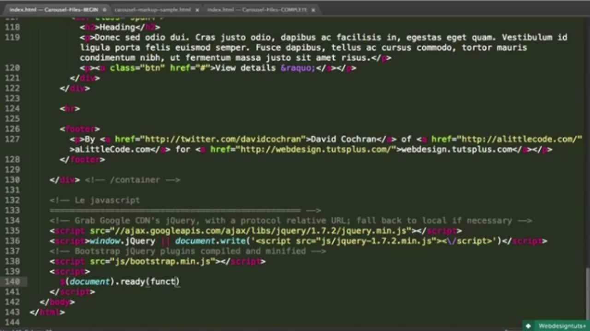The width and height of the screenshot is (590, 331).
Task: Close the index.html Carousel-Files-COMPLETE tab
Action: point(313,10)
